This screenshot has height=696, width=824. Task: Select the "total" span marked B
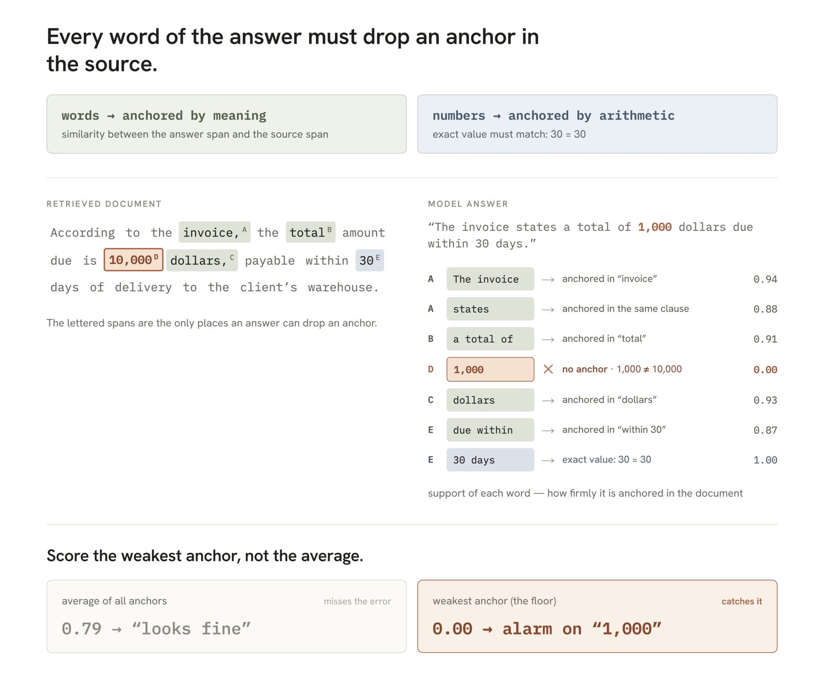(x=311, y=232)
